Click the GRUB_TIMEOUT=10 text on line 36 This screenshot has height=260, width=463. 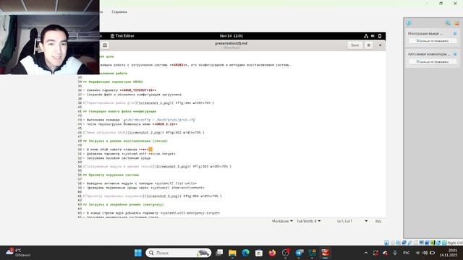[138, 90]
